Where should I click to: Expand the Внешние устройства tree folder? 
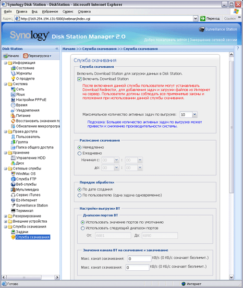tap(5, 222)
